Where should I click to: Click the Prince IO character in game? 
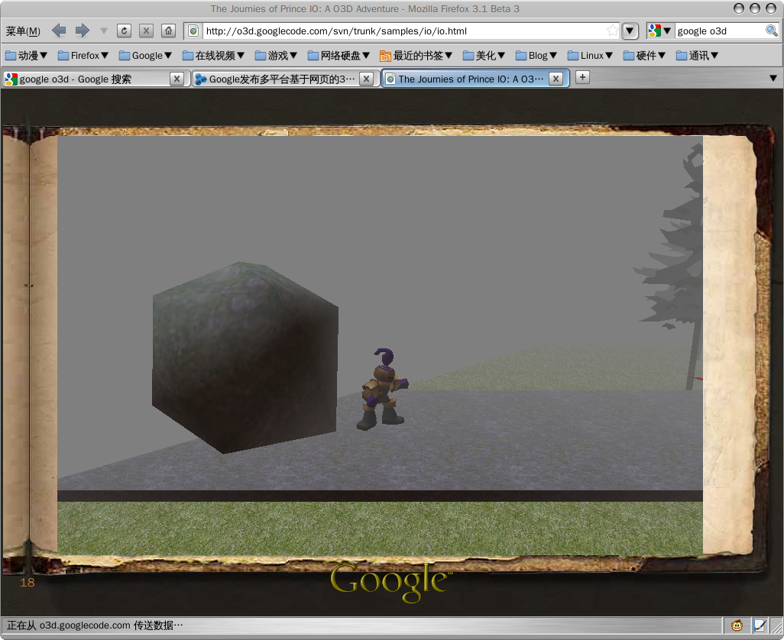pyautogui.click(x=383, y=389)
